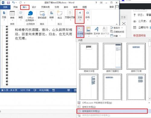Expand the 页眉和页脚 header footer dropdown
Image resolution: width=151 pixels, height=118 pixels.
pos(70,20)
